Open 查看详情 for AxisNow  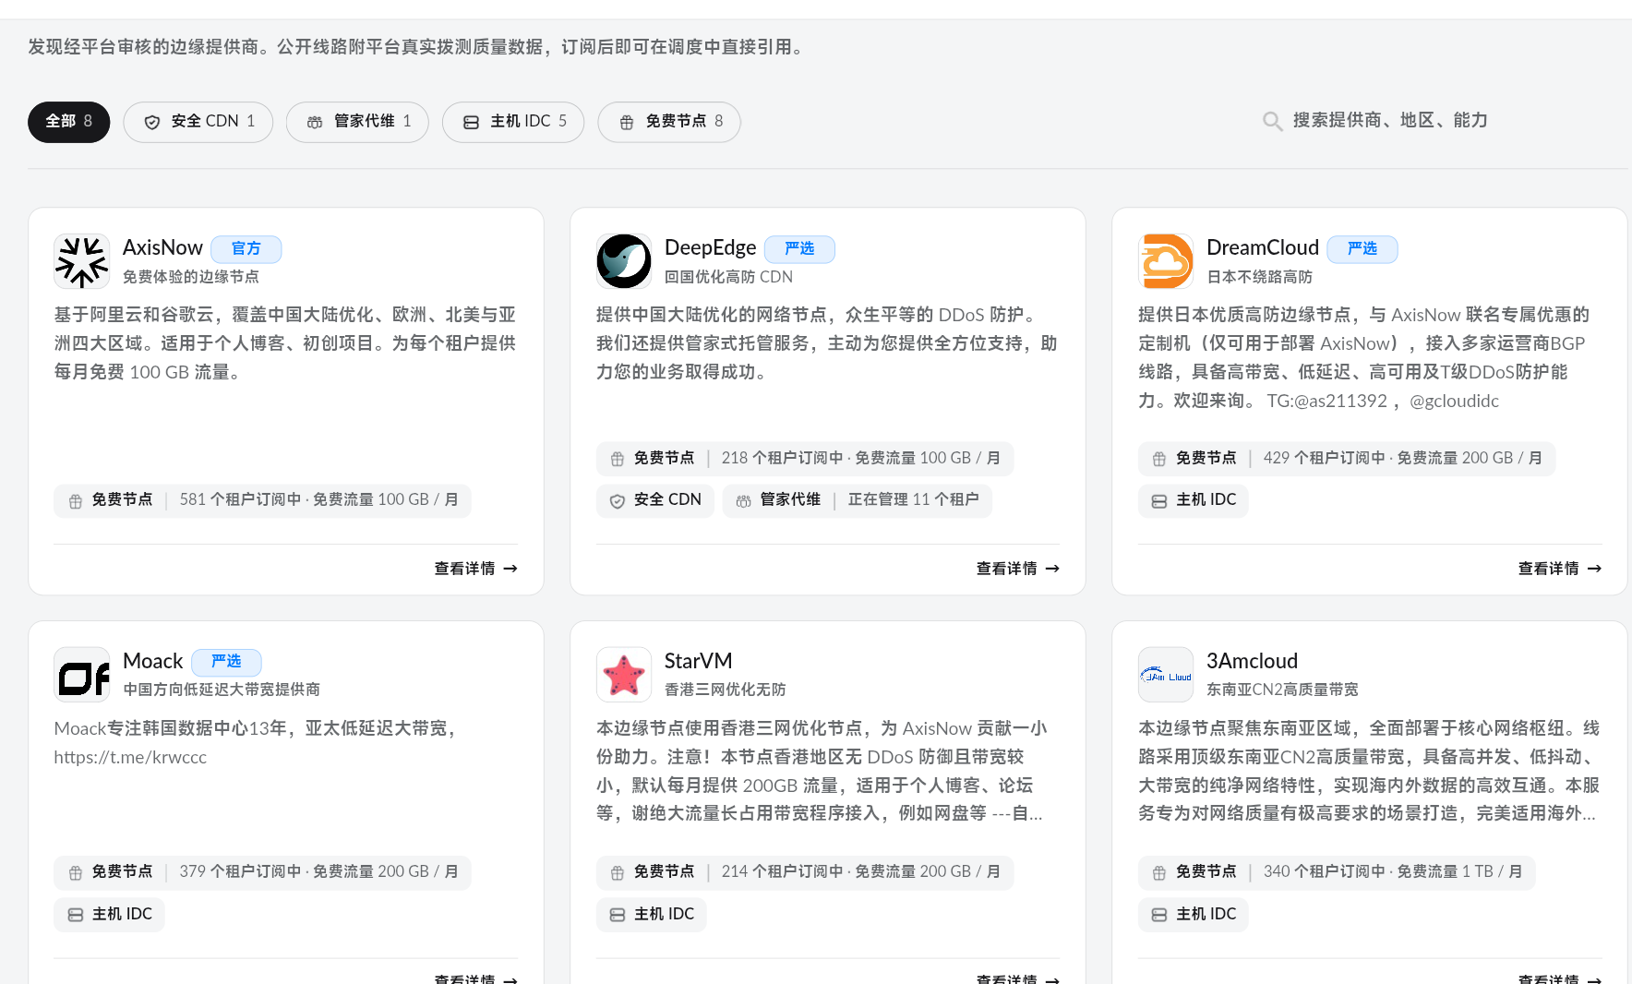click(x=475, y=569)
